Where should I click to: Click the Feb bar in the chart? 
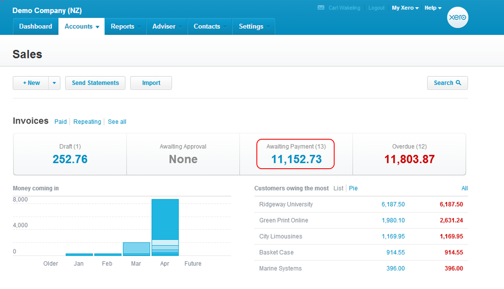click(108, 255)
